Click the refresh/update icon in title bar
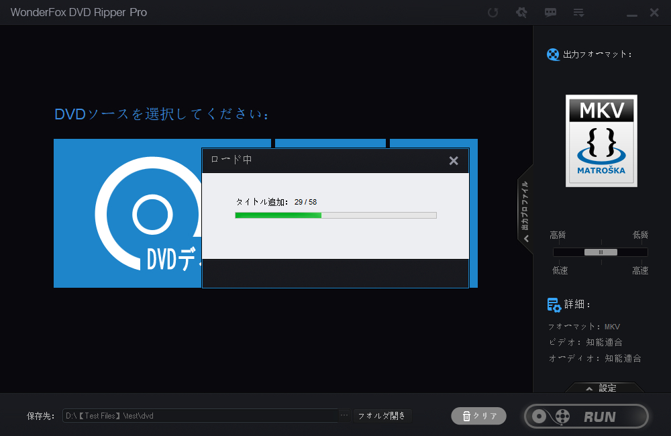 [x=493, y=12]
